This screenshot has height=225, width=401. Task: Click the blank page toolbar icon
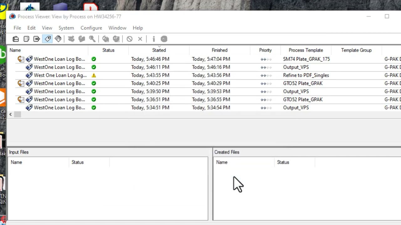click(x=26, y=39)
